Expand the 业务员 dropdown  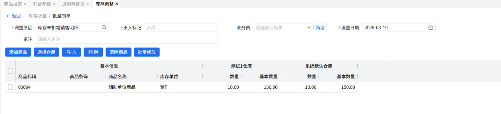tap(309, 28)
